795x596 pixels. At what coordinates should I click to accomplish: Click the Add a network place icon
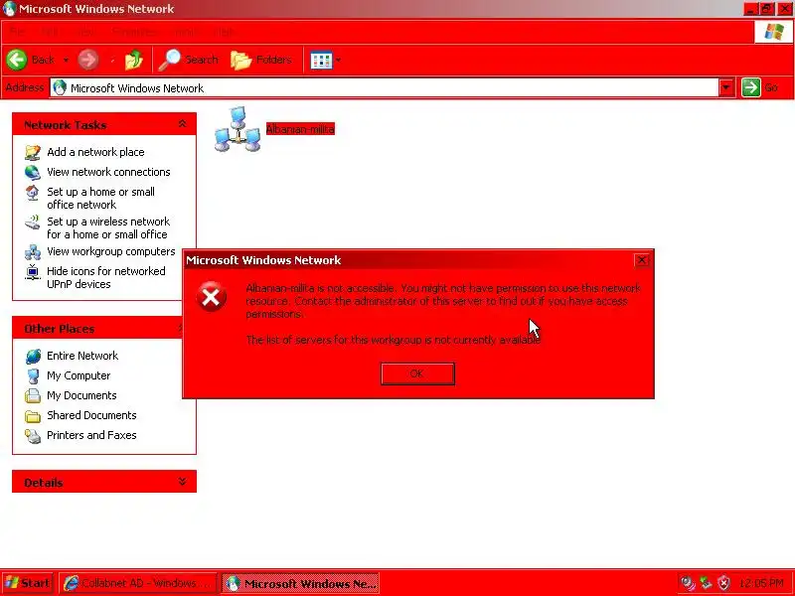(x=33, y=152)
